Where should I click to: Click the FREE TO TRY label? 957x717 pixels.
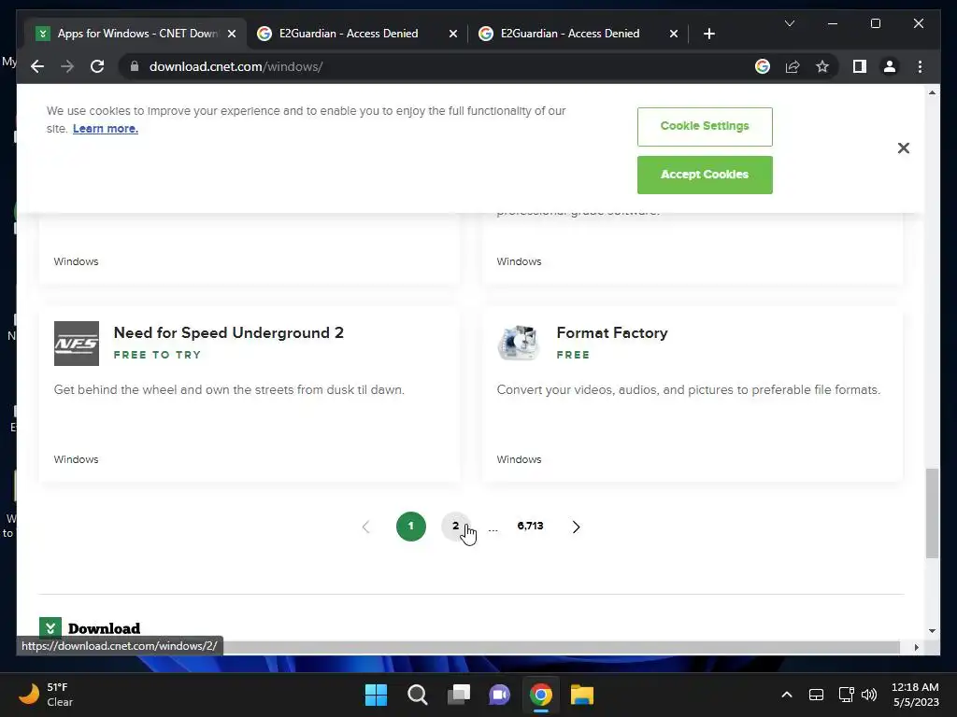pos(157,355)
